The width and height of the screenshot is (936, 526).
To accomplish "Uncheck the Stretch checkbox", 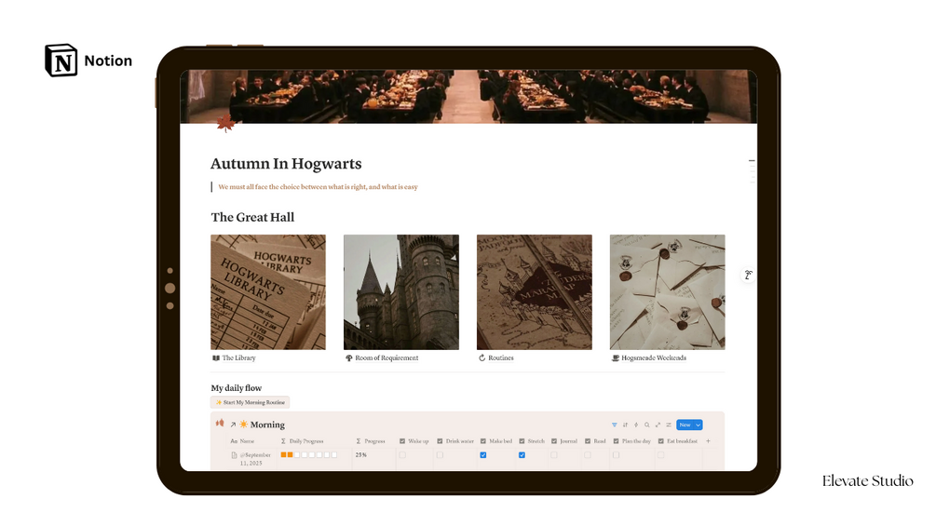I will coord(522,455).
